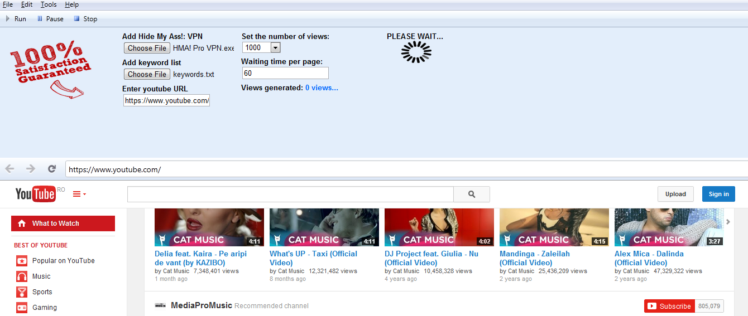Screen dimensions: 748x316
Task: Click the HMA! Pro VPN.exe filename
Action: click(x=203, y=48)
